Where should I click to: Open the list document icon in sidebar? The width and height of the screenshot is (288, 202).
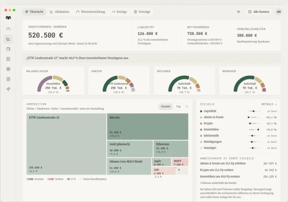pyautogui.click(x=8, y=59)
